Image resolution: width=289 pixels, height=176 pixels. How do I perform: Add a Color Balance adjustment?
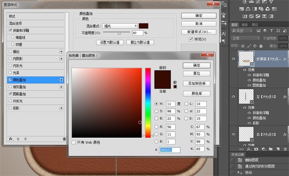(x=248, y=9)
